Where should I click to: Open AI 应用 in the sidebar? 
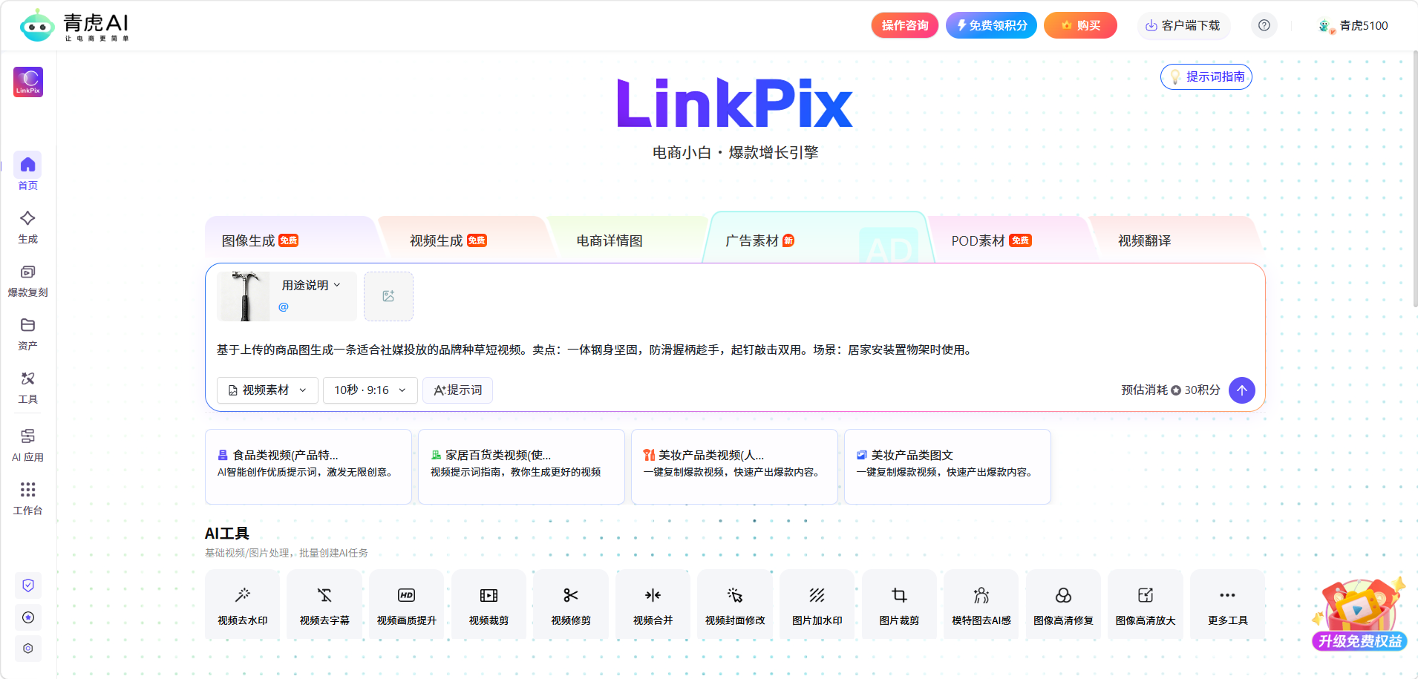[28, 445]
